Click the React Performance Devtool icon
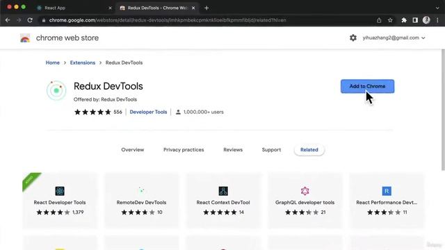Image resolution: width=445 pixels, height=250 pixels. pyautogui.click(x=387, y=191)
